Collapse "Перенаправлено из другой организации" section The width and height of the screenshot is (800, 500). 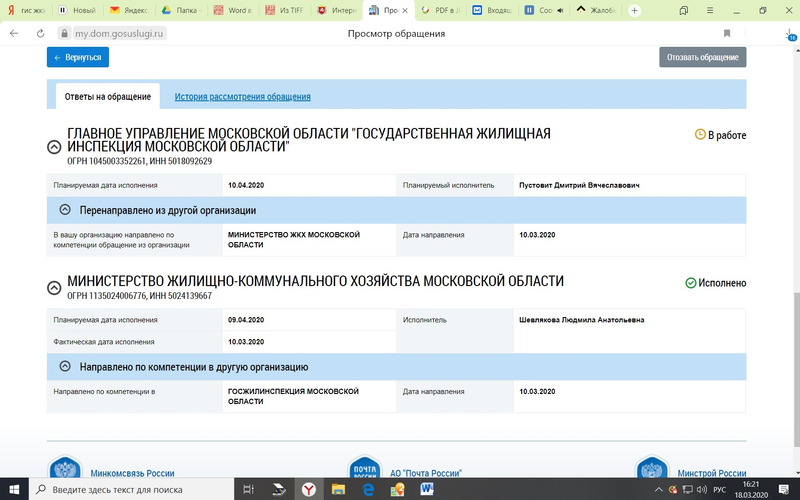tap(65, 210)
